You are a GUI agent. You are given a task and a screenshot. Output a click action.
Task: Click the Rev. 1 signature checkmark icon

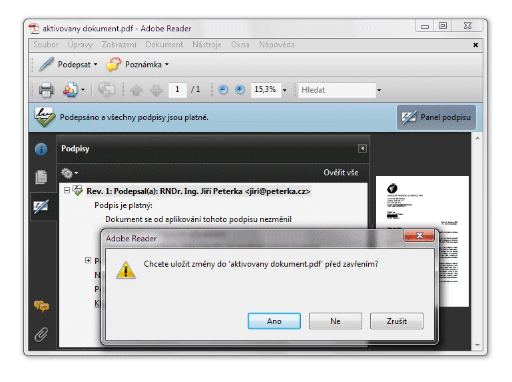pos(78,191)
